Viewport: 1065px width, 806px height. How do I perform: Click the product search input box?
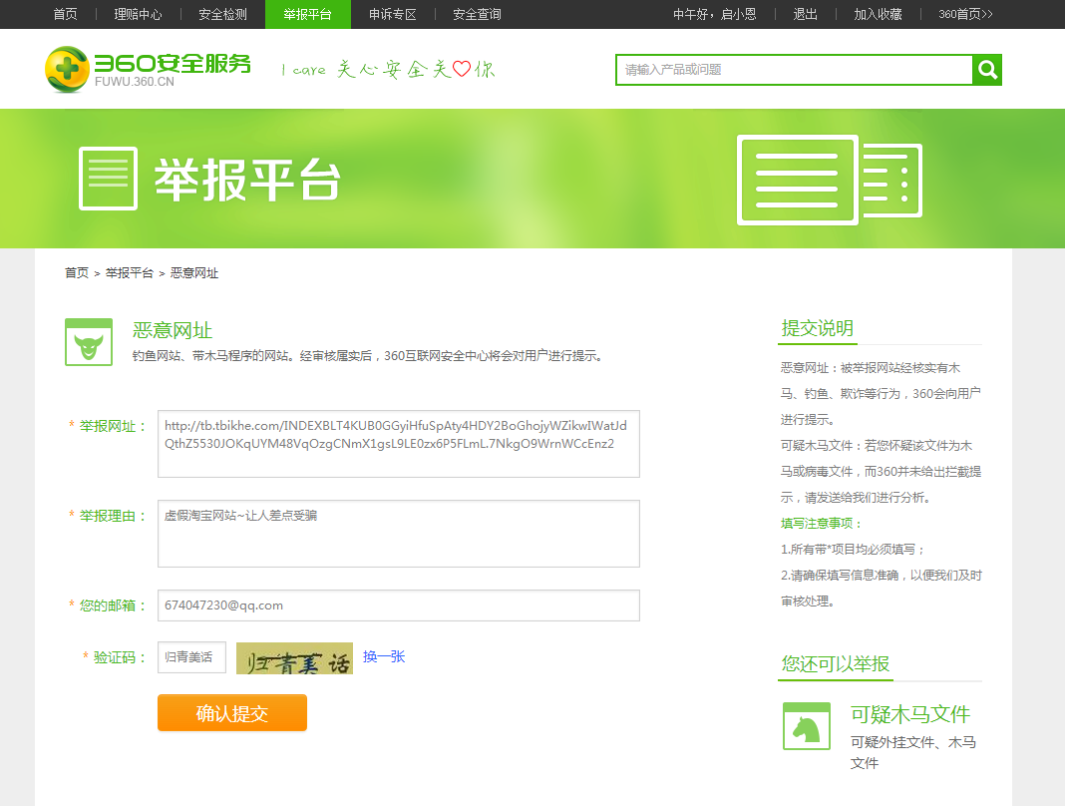(793, 70)
